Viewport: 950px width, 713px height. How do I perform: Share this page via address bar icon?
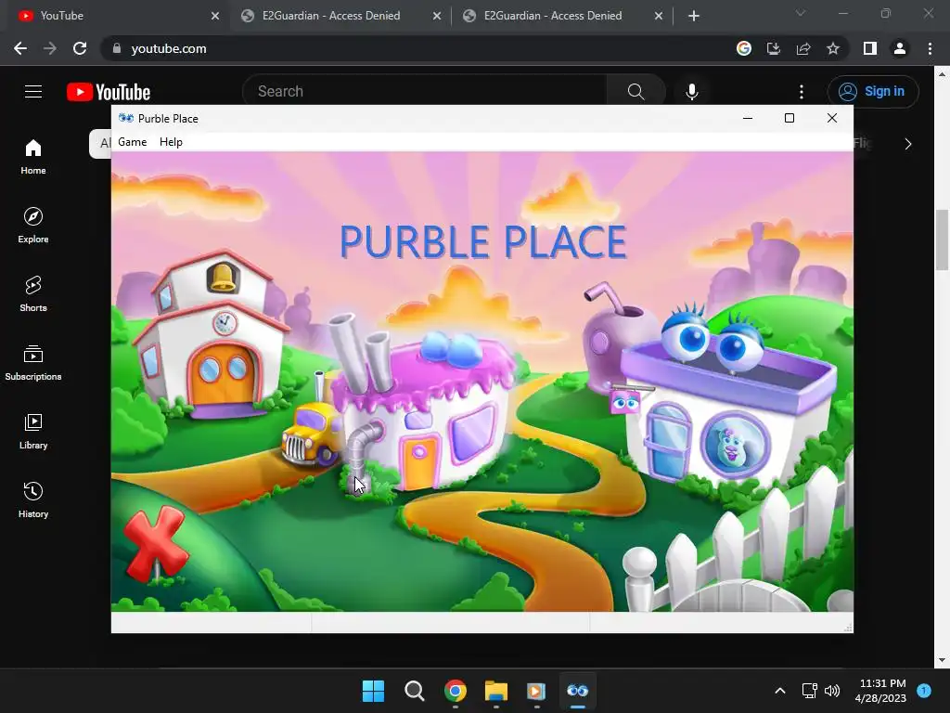coord(803,48)
